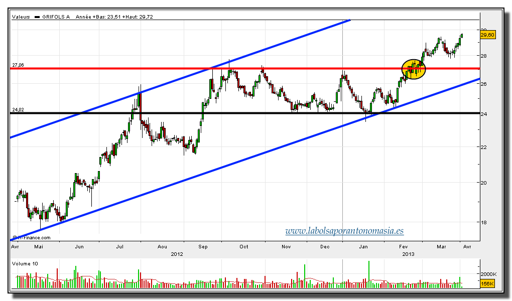Select the 24,02 black support level label

click(x=18, y=109)
